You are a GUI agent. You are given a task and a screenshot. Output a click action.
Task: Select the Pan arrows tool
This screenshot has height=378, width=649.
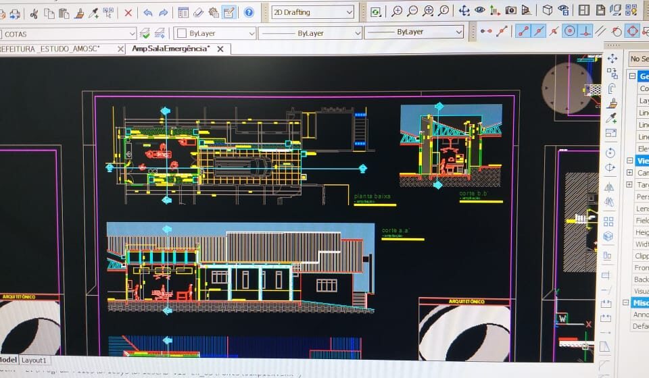(x=464, y=11)
